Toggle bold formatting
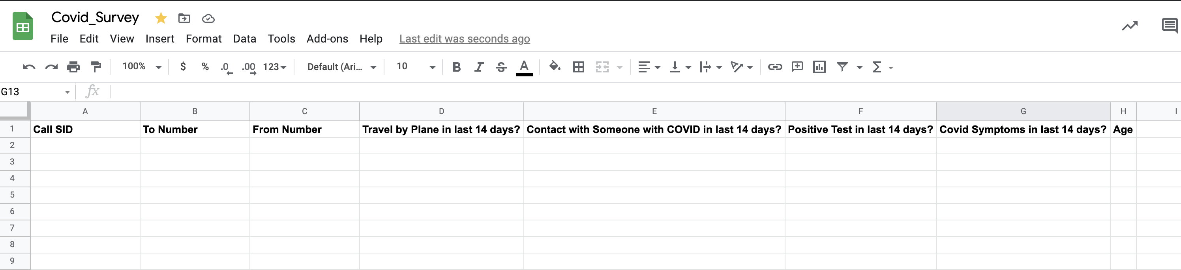This screenshot has width=1181, height=270. (456, 67)
